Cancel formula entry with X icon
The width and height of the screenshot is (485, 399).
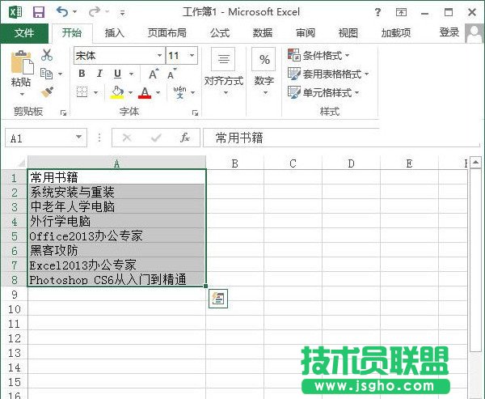127,138
